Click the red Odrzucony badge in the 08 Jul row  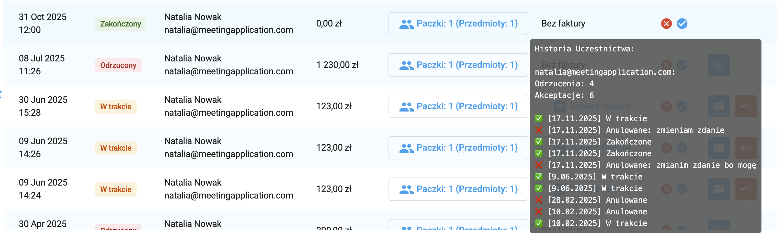(x=118, y=65)
